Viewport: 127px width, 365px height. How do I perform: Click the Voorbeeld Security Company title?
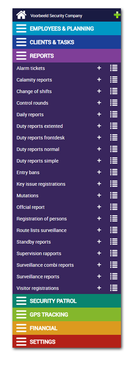coord(56,16)
